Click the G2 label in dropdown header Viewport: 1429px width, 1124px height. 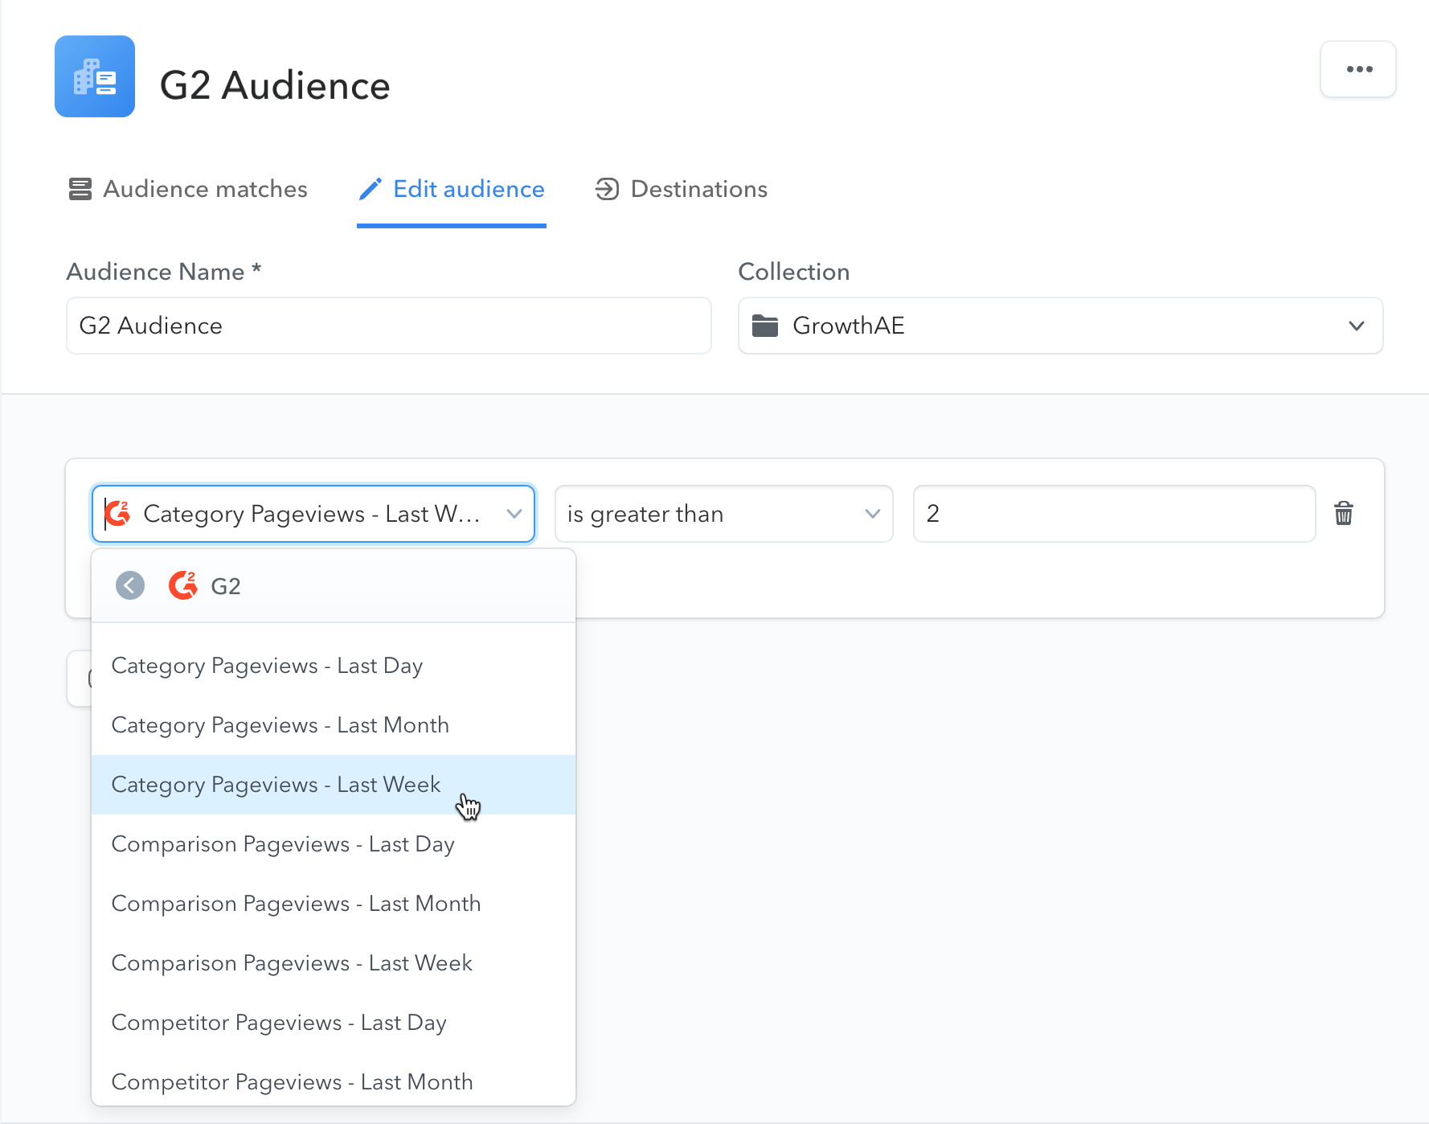pyautogui.click(x=226, y=586)
